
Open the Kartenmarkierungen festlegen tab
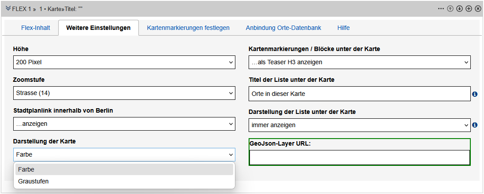pos(188,28)
